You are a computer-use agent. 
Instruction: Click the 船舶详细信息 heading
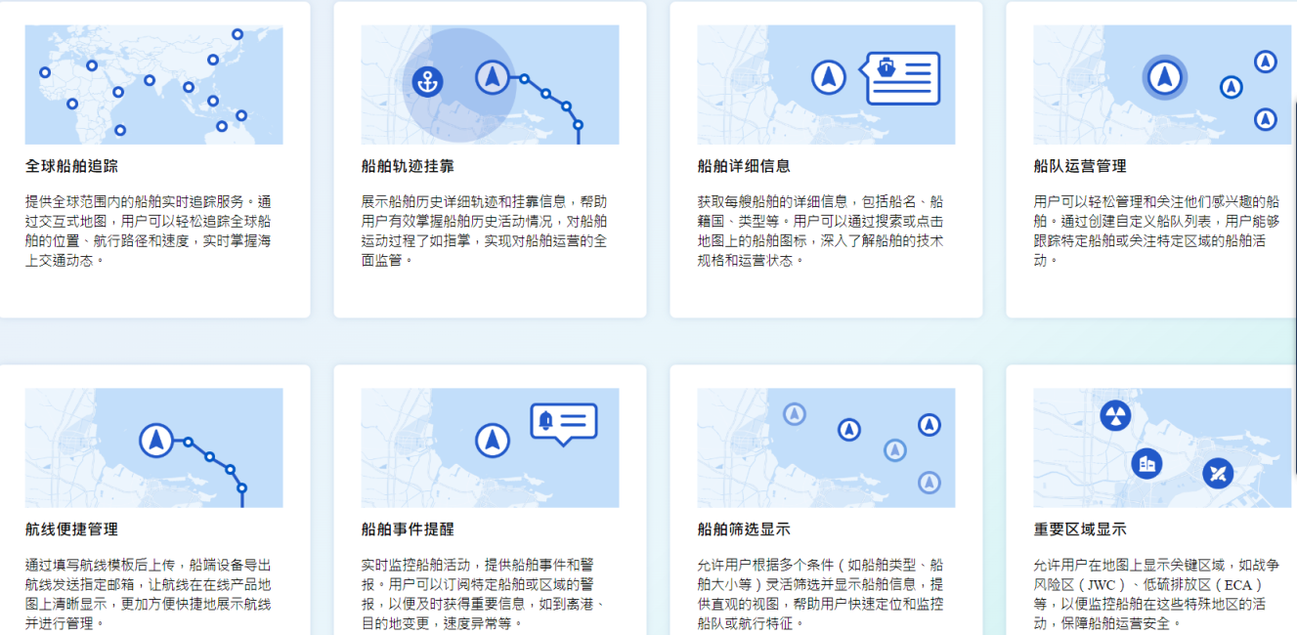[744, 166]
